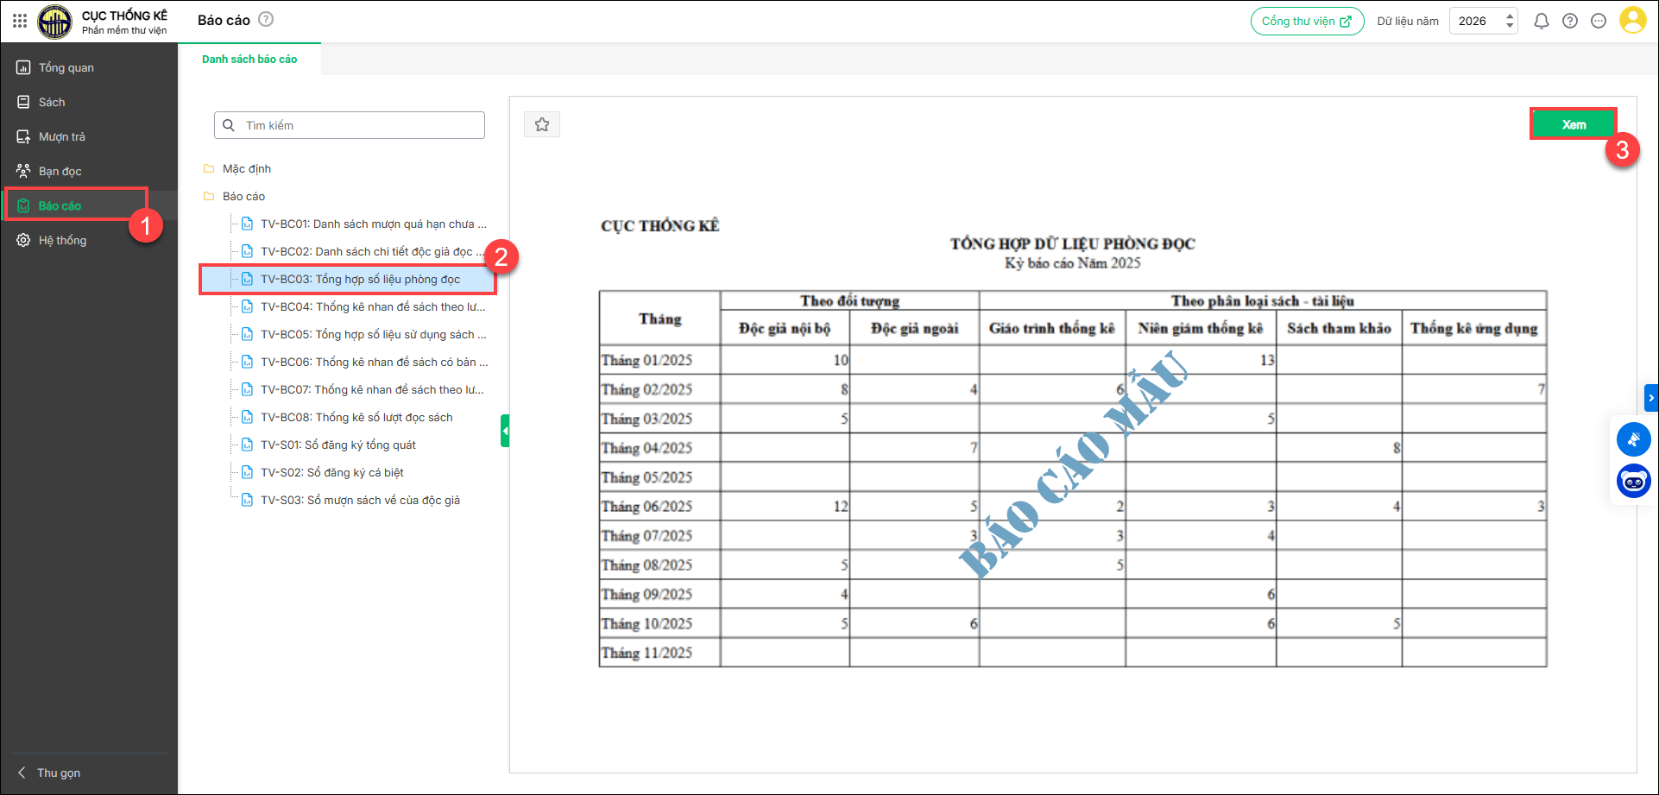Collapse the report list panel with green handle
1659x795 pixels.
click(x=505, y=431)
